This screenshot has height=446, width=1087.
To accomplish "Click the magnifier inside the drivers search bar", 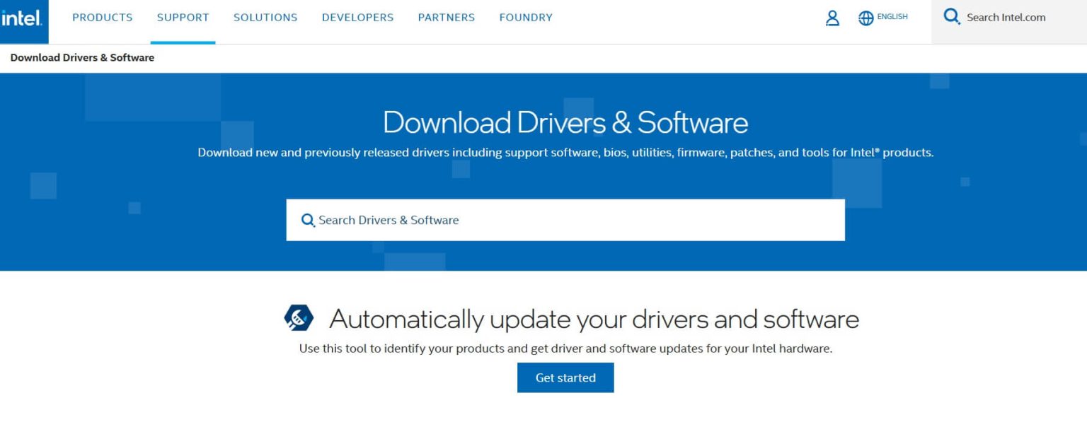I will [308, 220].
